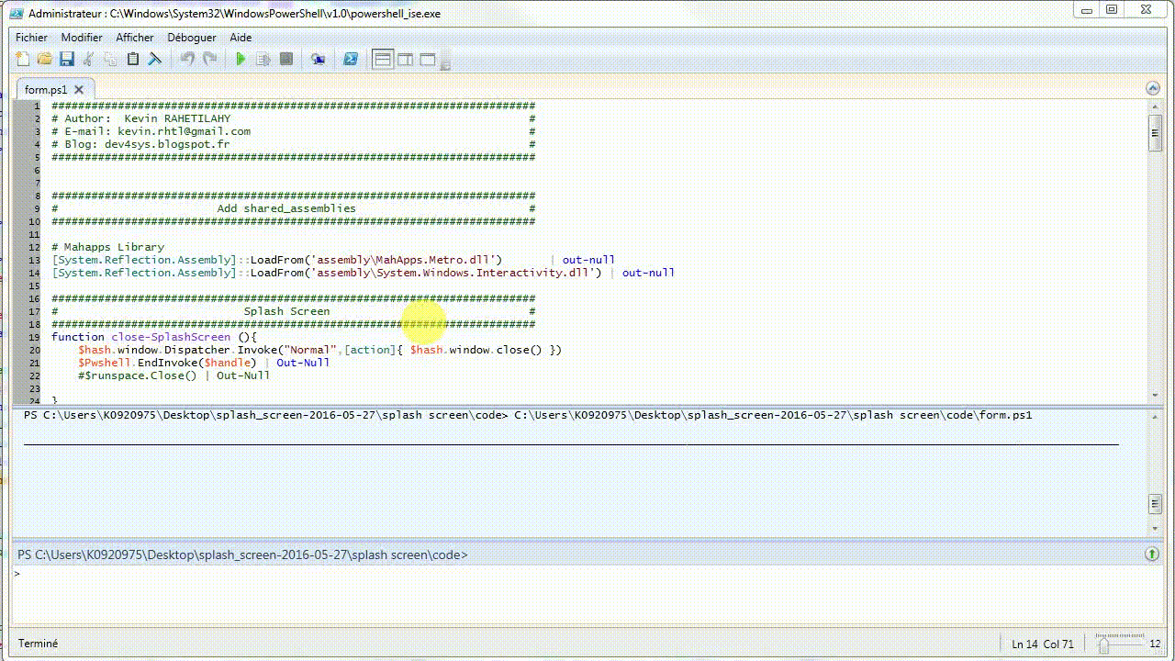This screenshot has width=1175, height=661.
Task: Open a new remote PowerShell tab icon
Action: pos(319,58)
